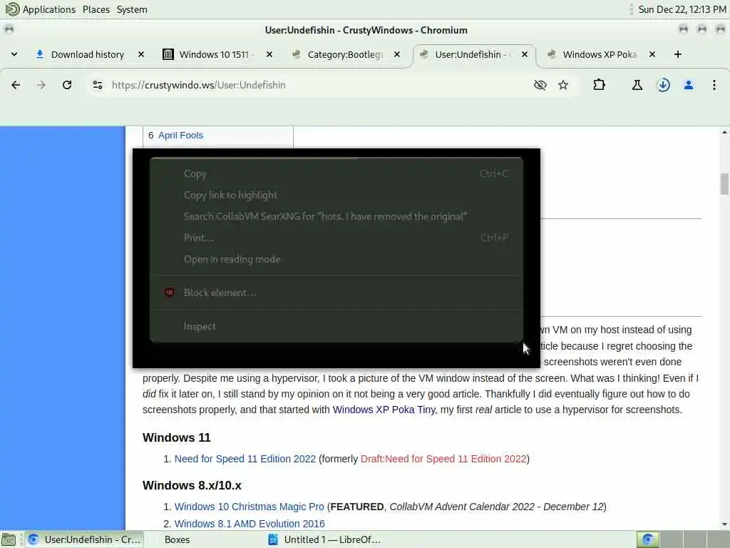Expand the tab search dropdown arrow

click(x=14, y=54)
